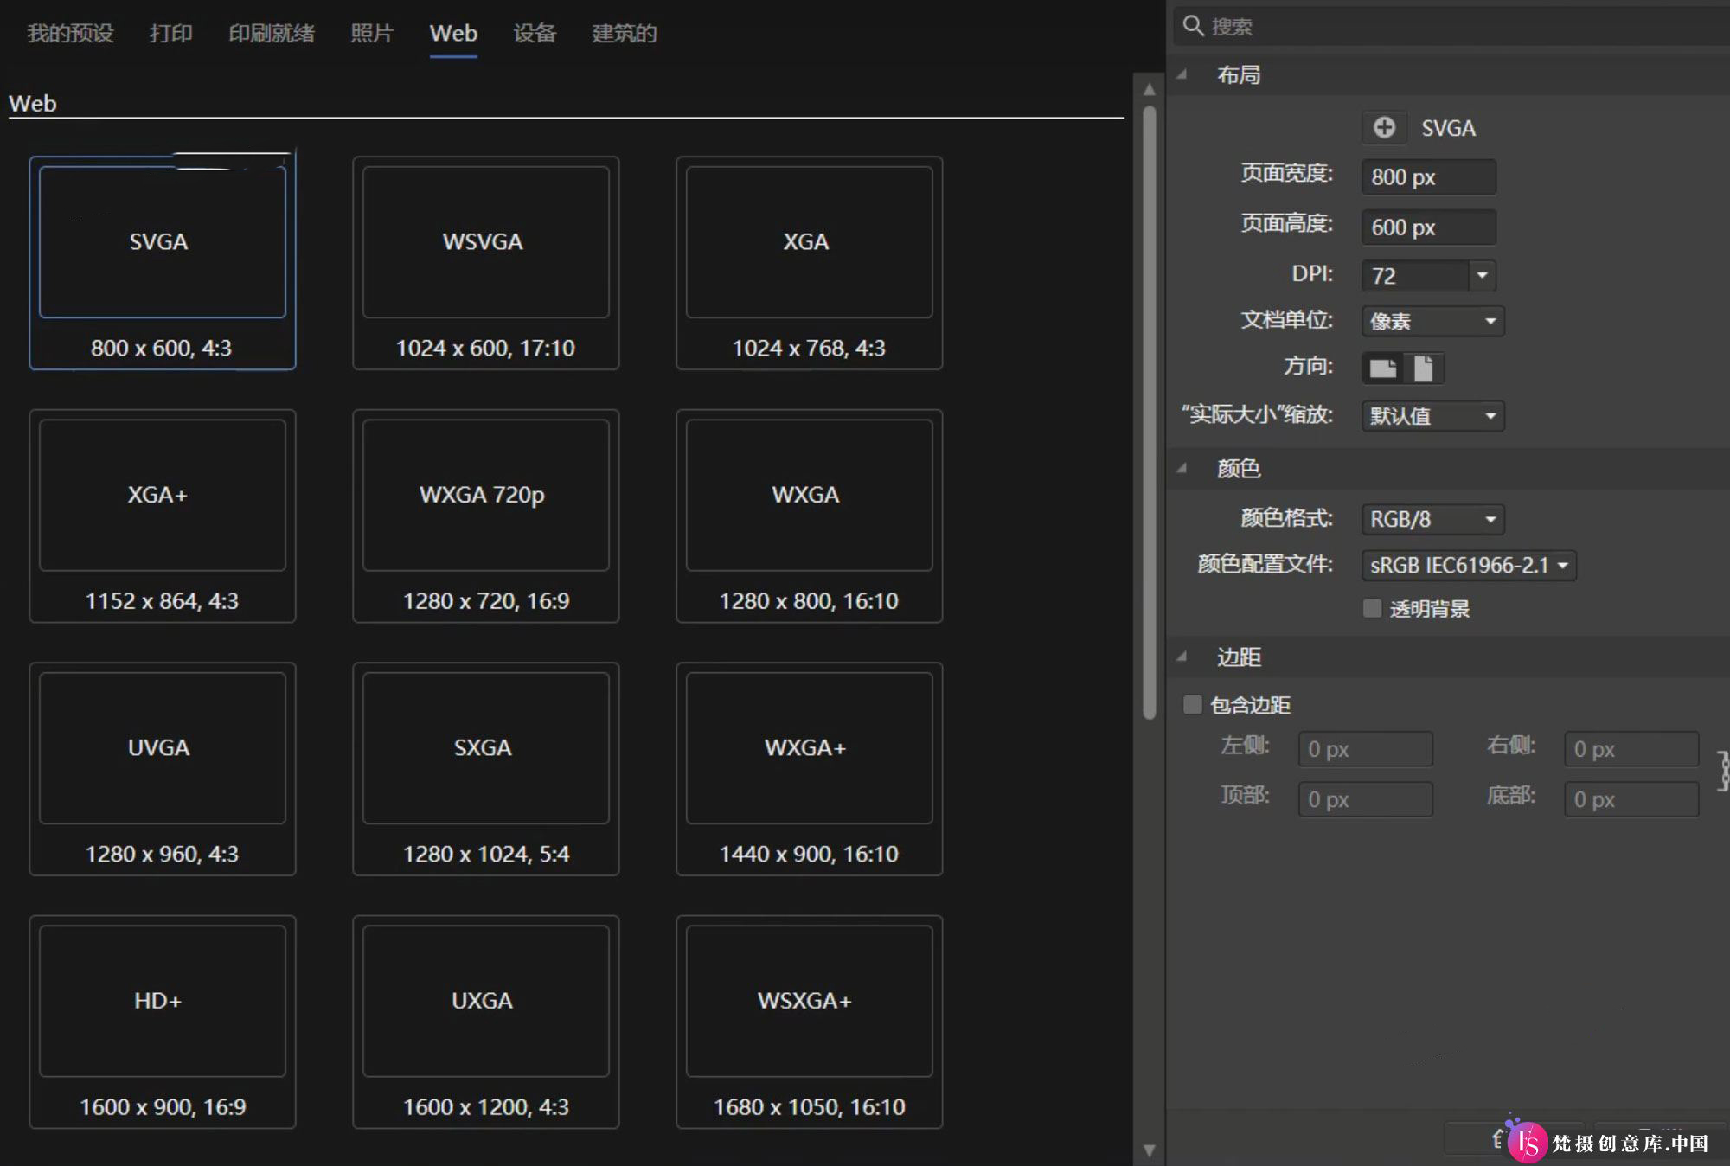Screen dimensions: 1730x1166
Task: Click the 底部 margin field
Action: tap(1631, 799)
